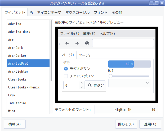Switch to the 色 tab

click(31, 12)
